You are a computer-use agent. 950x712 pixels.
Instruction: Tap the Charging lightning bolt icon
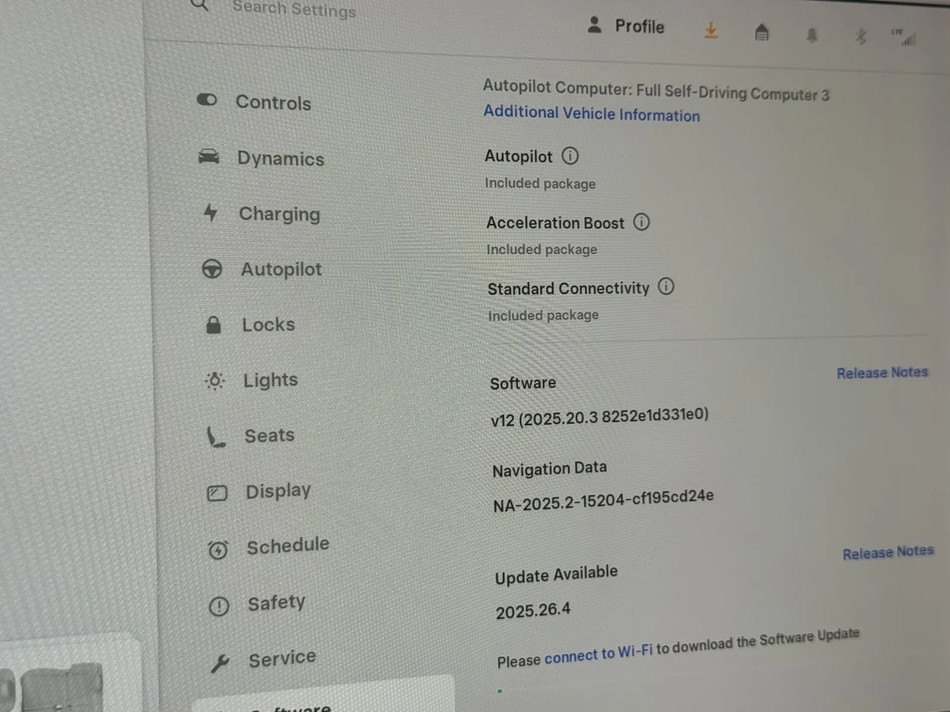(210, 212)
